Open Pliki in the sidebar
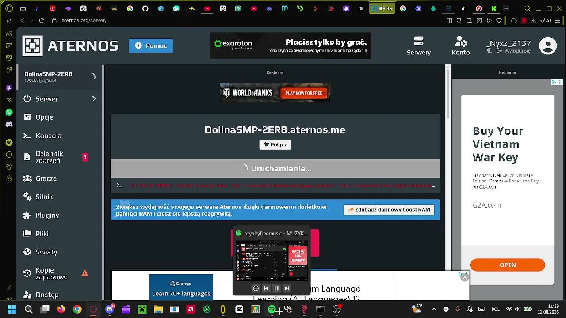The width and height of the screenshot is (566, 318). pyautogui.click(x=60, y=234)
